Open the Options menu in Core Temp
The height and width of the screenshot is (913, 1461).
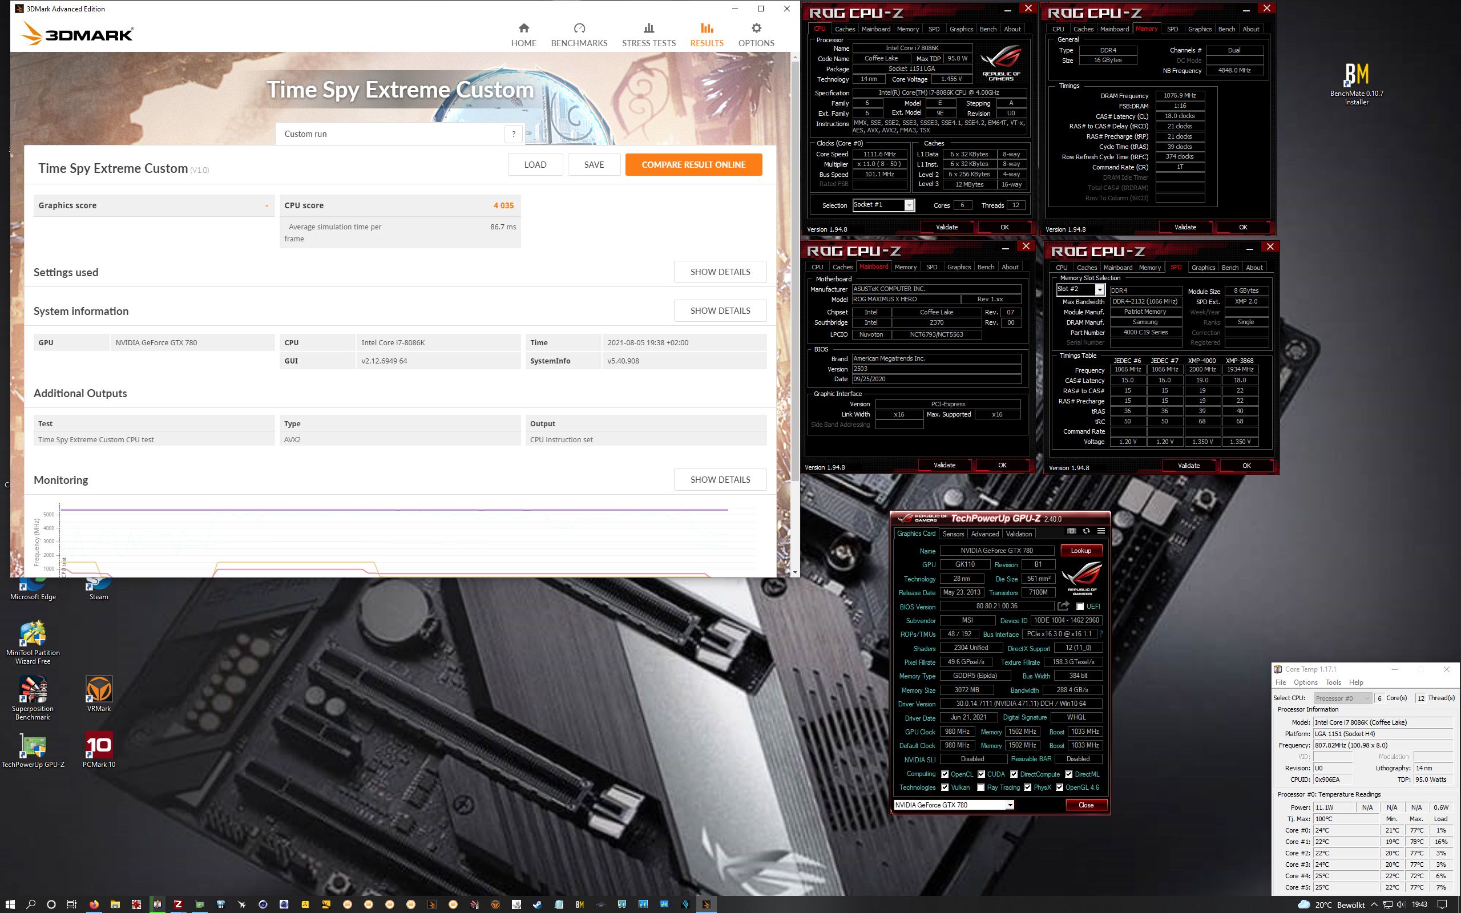coord(1305,682)
